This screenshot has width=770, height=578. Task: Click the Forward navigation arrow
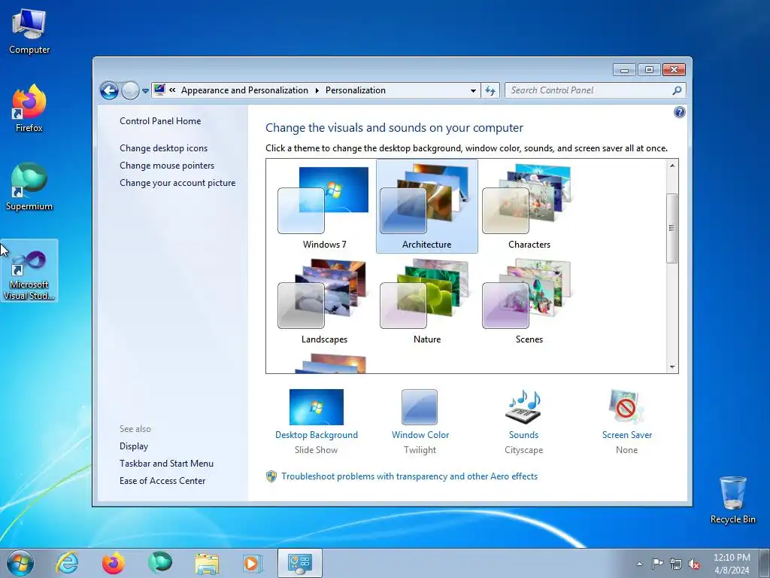click(130, 90)
